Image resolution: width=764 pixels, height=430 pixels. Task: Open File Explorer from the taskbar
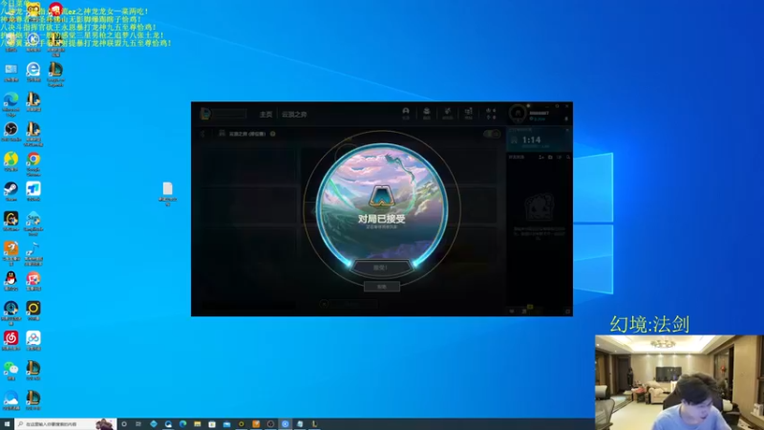[x=198, y=424]
